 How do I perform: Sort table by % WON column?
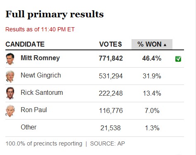pos(152,44)
